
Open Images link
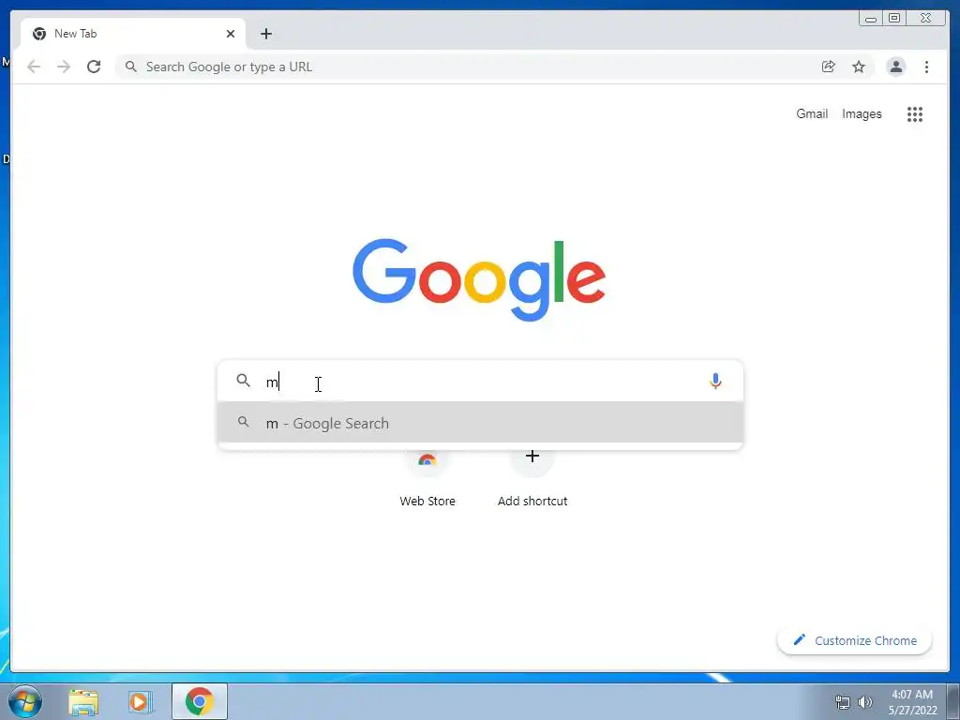pos(862,113)
